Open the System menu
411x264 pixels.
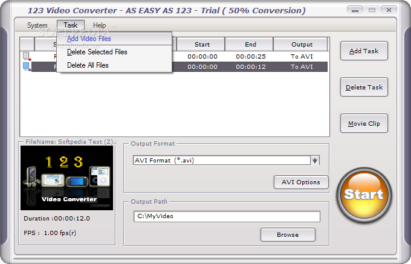37,25
